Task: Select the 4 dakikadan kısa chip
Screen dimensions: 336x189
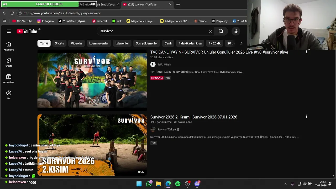Action: click(190, 43)
